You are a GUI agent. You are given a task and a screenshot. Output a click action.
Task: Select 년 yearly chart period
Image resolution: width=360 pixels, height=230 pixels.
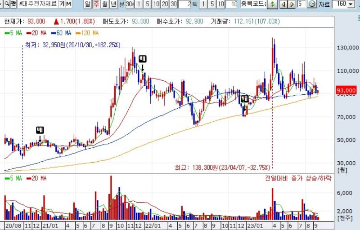point(113,4)
